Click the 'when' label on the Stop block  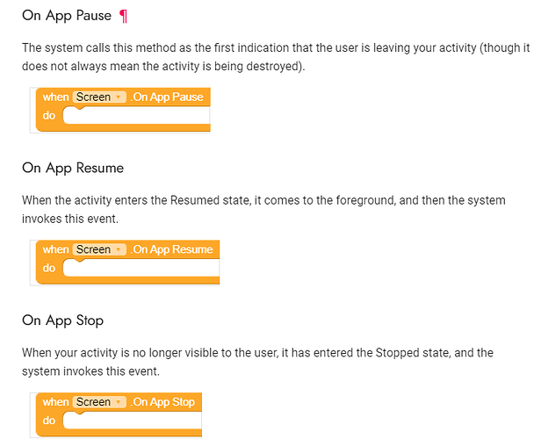click(x=55, y=402)
